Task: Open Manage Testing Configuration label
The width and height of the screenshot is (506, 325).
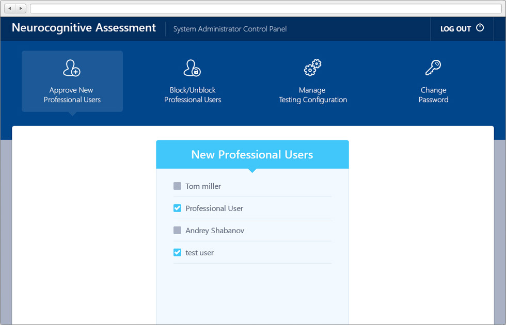Action: [313, 95]
